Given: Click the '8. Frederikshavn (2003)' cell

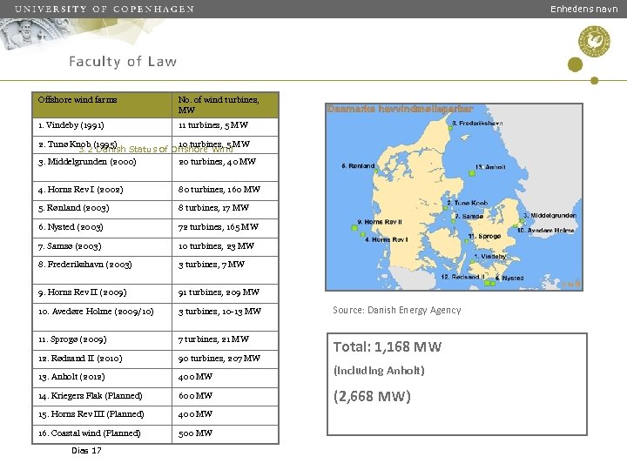Looking at the screenshot, I should pos(102,270).
